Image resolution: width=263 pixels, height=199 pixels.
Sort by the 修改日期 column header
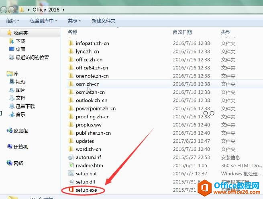pyautogui.click(x=182, y=32)
